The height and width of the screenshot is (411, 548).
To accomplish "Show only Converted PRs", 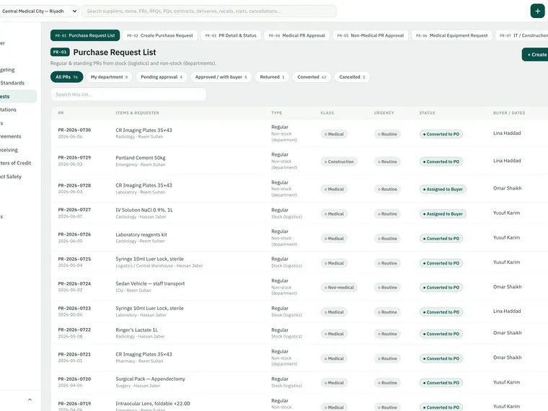I will (311, 77).
